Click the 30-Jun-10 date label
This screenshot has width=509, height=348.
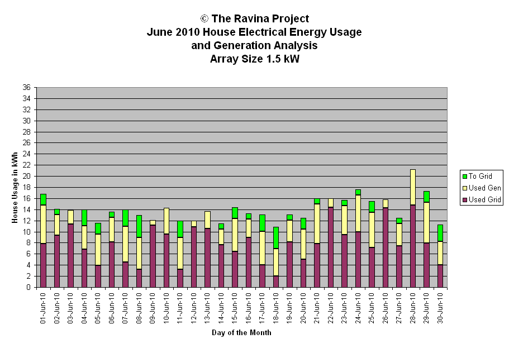[440, 308]
